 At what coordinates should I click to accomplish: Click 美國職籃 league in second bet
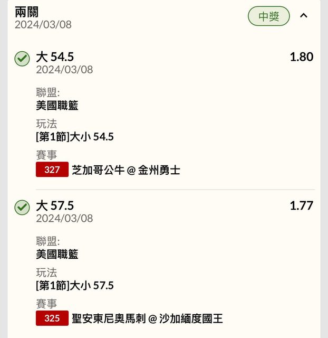click(57, 255)
